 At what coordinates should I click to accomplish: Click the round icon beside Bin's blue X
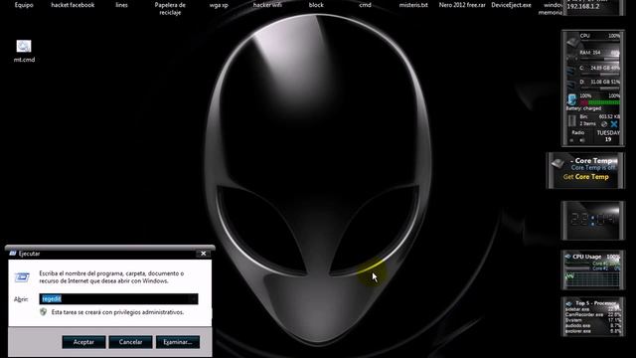coord(604,123)
